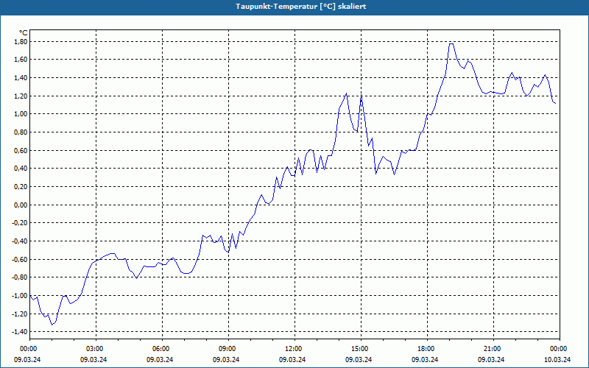Viewport: 589px width, 368px height.
Task: Click the 06:00 time axis label
Action: pos(162,349)
